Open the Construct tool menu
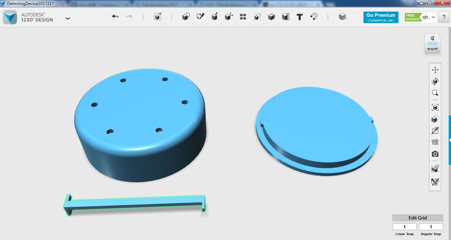The height and width of the screenshot is (240, 451). (x=215, y=17)
